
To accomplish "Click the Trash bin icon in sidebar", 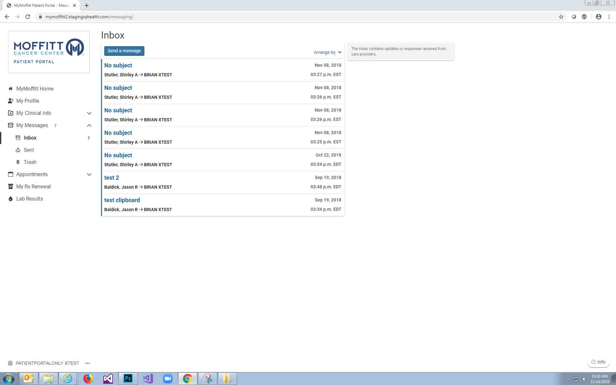I will point(18,162).
